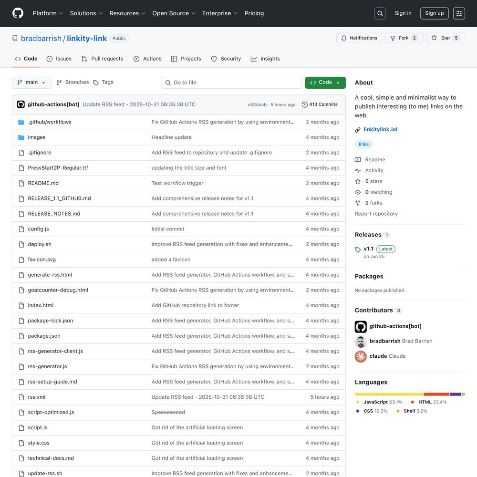Click the appearance settings icon button
477x477 pixels.
[459, 13]
